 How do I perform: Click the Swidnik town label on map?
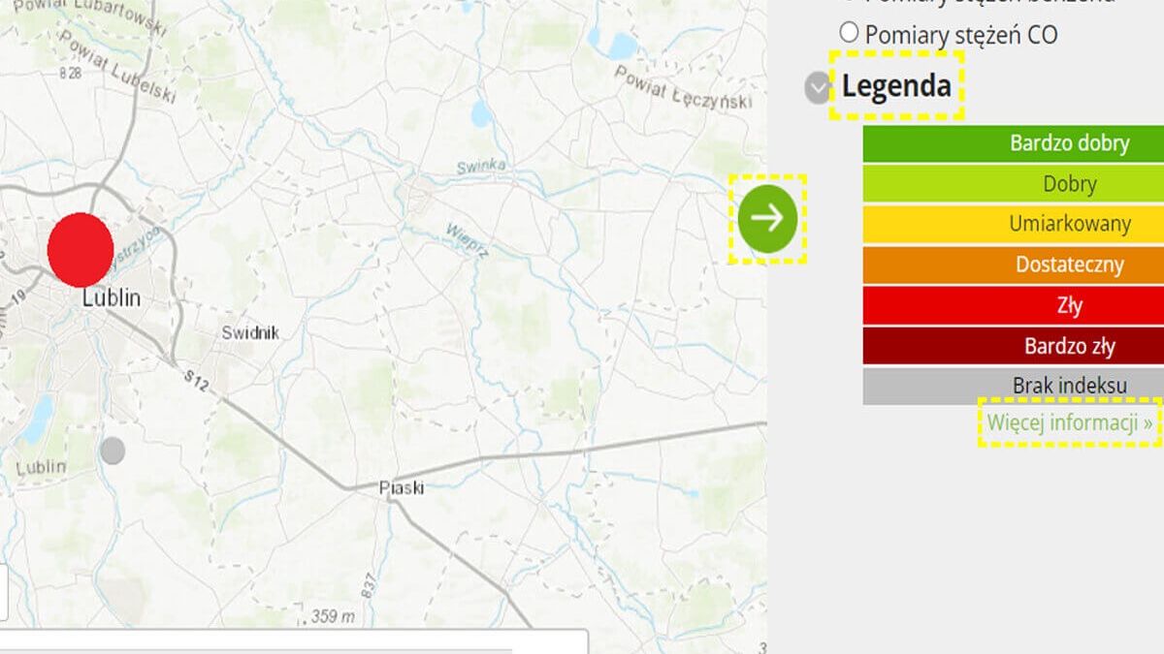point(250,332)
